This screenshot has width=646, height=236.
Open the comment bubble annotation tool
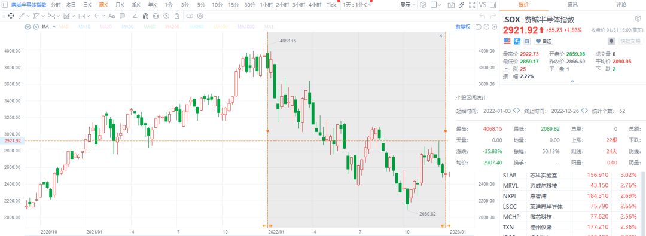point(123,16)
